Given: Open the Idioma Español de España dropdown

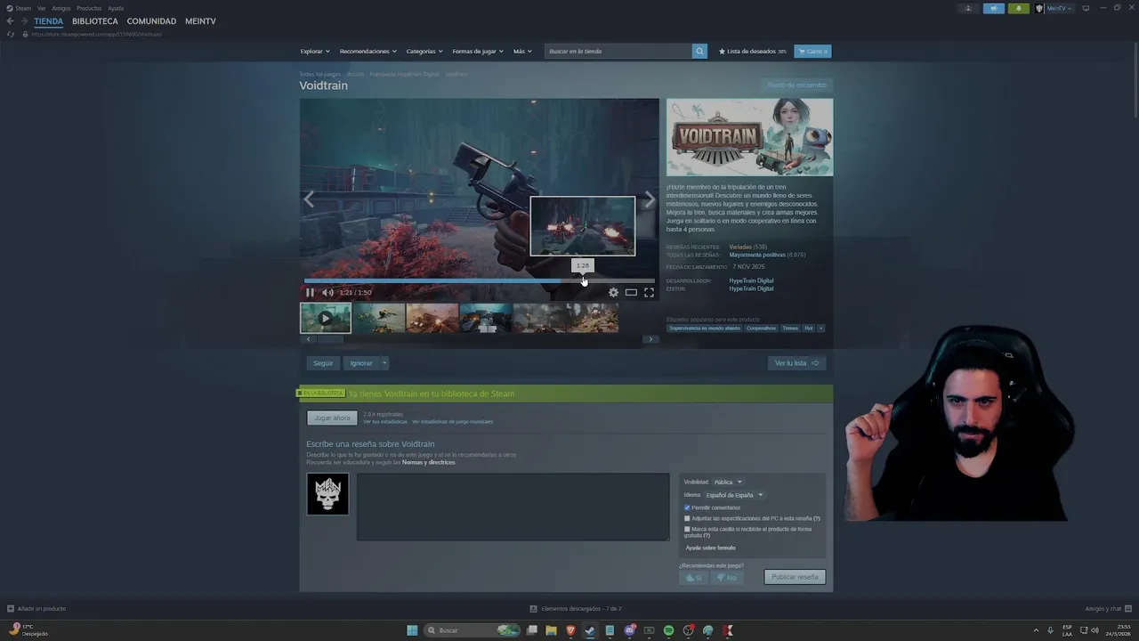Looking at the screenshot, I should 733,495.
